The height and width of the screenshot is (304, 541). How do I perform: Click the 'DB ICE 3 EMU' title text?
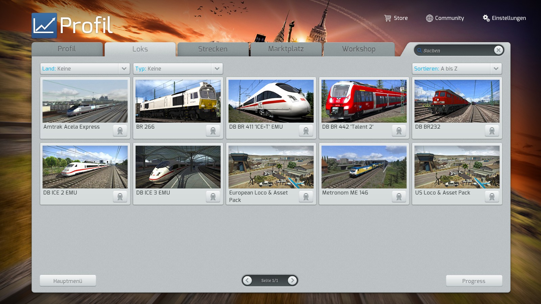click(153, 193)
